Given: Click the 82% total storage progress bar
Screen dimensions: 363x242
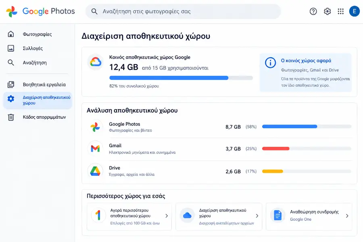Looking at the screenshot, I should [181, 78].
